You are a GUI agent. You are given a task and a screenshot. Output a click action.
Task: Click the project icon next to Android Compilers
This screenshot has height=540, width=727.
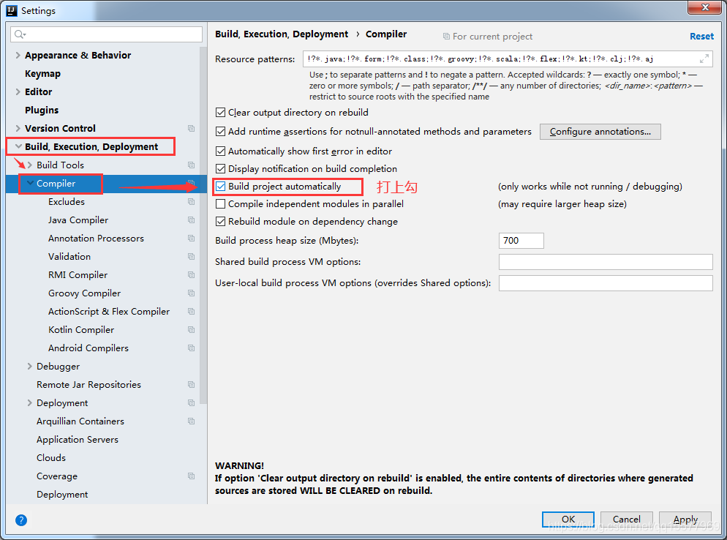190,348
